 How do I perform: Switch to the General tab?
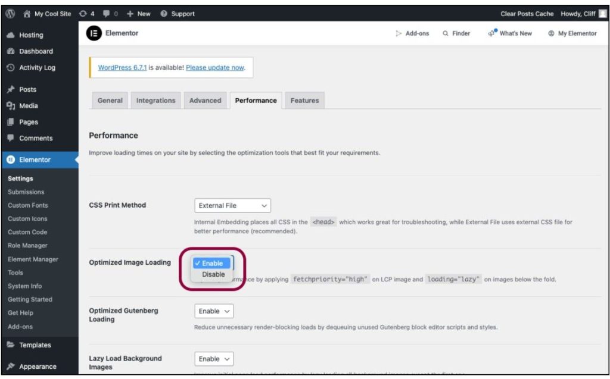[110, 101]
